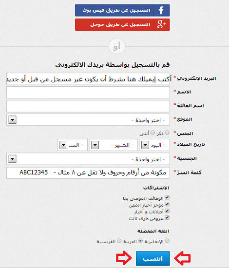Click the تاريخ الميلاد date of birth label
Viewport: 229px width, 268px height.
191,145
